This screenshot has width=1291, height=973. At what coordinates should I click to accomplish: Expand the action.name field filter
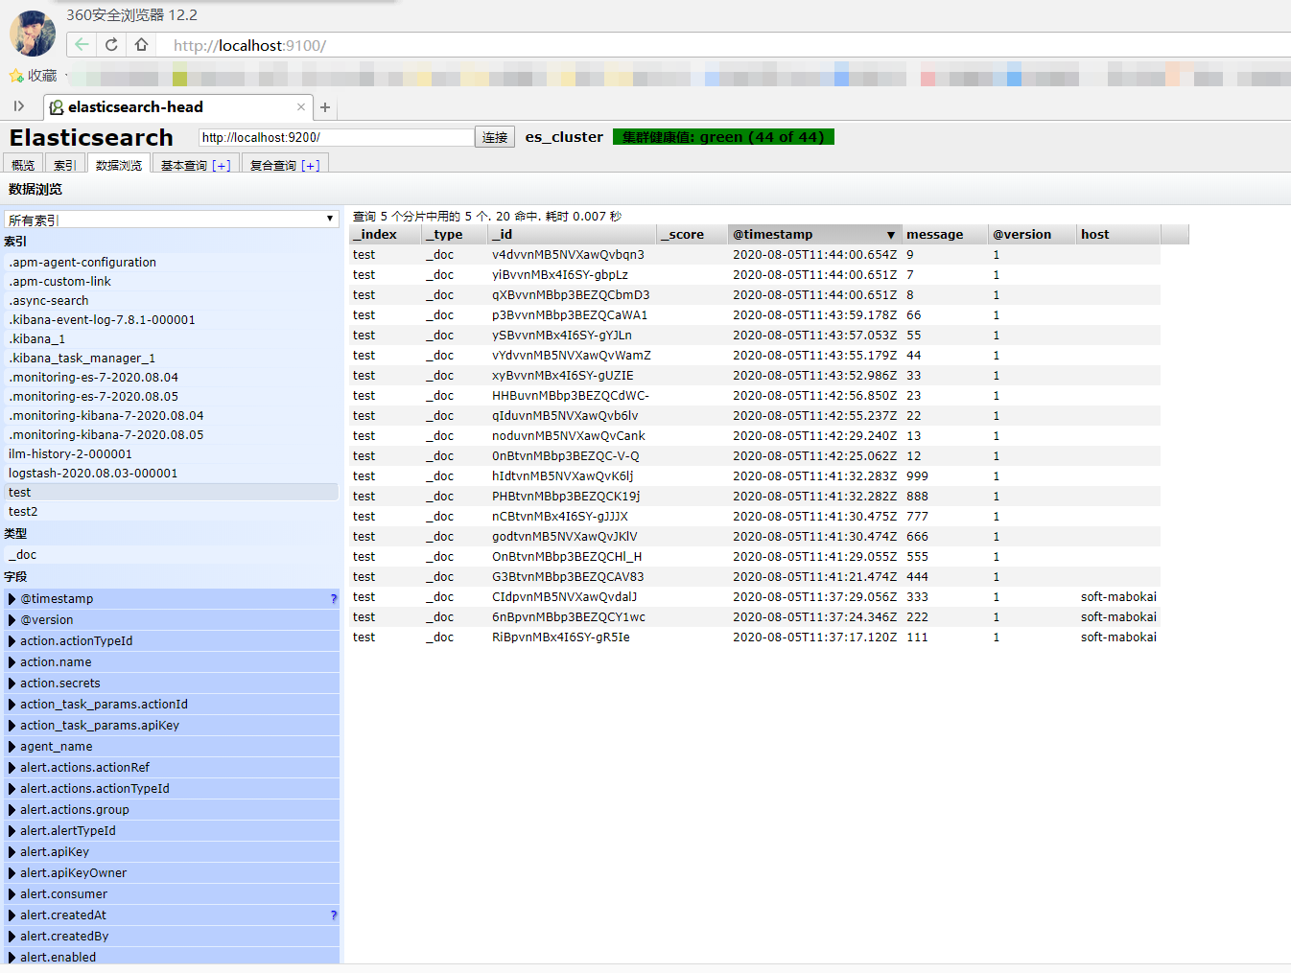12,662
